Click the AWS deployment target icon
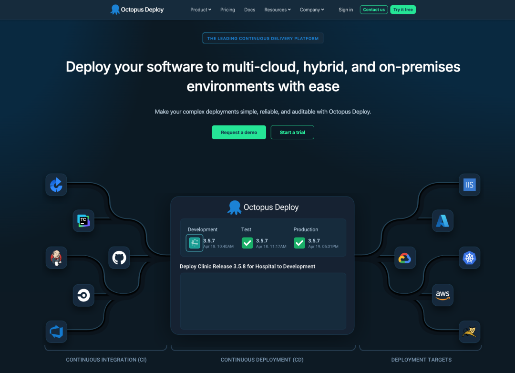Viewport: 515px width, 373px height. (x=443, y=295)
